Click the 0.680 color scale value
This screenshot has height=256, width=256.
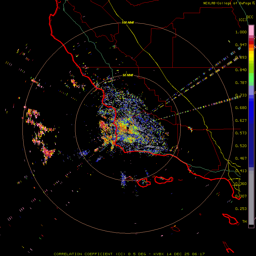point(241,108)
